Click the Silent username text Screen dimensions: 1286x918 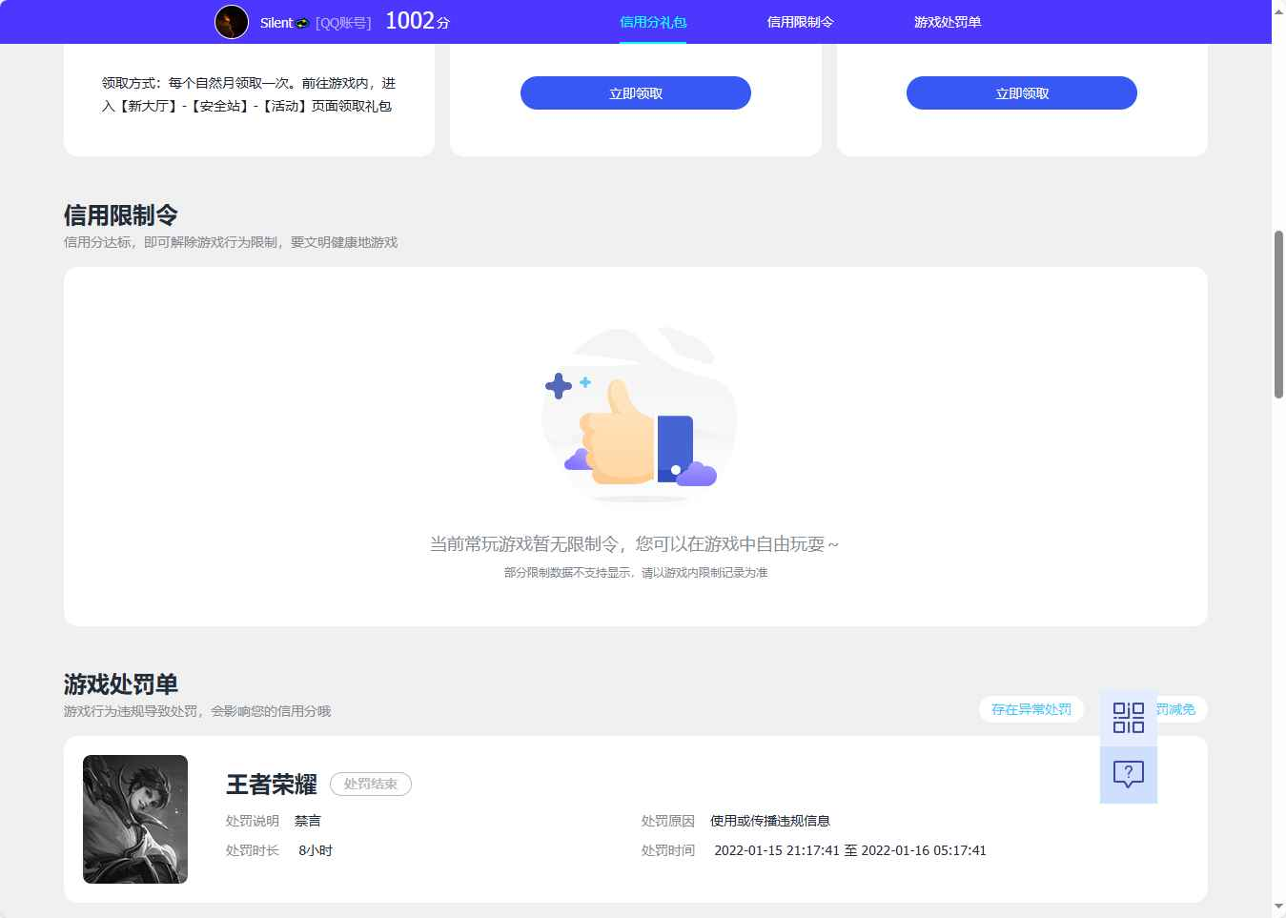point(276,23)
